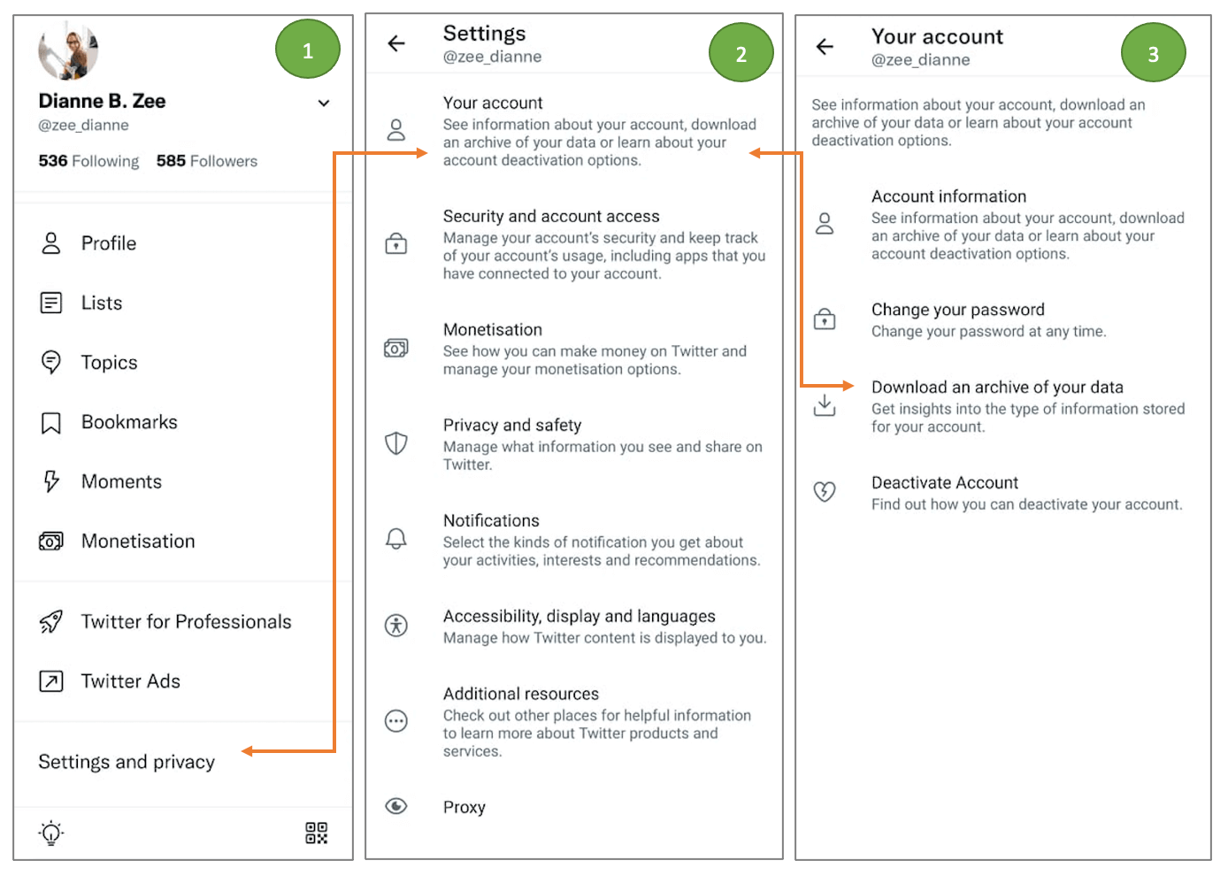1228x876 pixels.
Task: Open Monetisation via its money icon
Action: pyautogui.click(x=50, y=541)
